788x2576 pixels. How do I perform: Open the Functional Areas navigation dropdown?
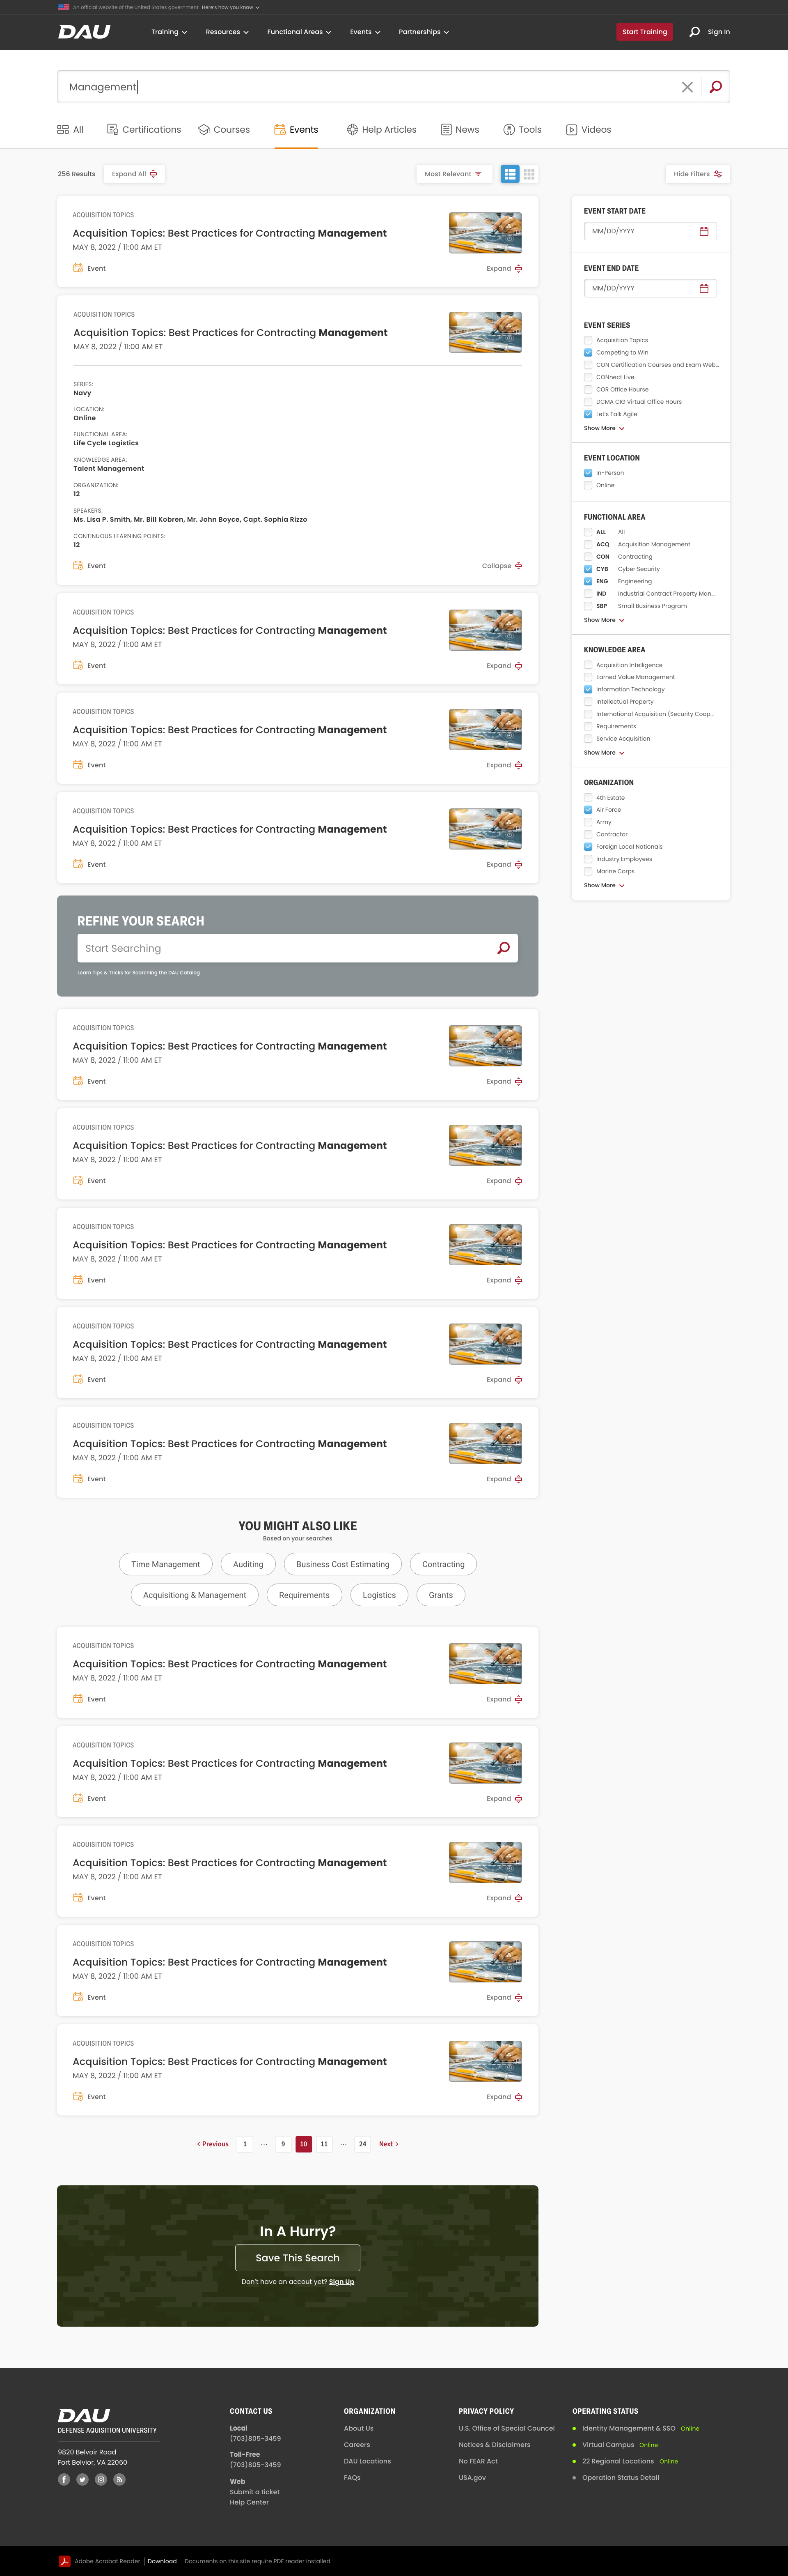tap(299, 32)
